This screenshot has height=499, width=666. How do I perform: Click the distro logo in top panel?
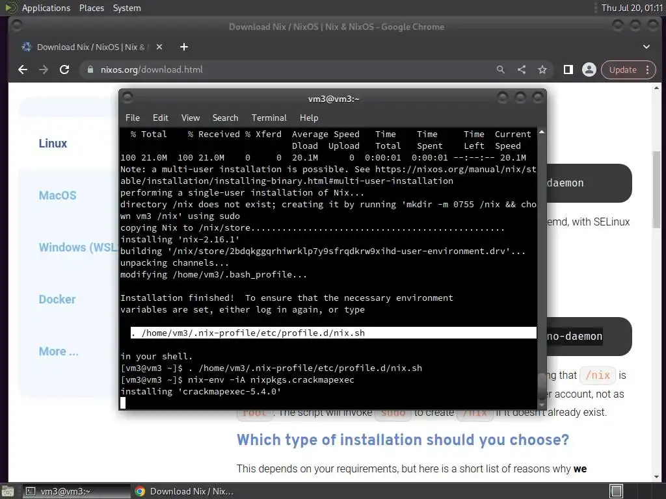pyautogui.click(x=10, y=8)
